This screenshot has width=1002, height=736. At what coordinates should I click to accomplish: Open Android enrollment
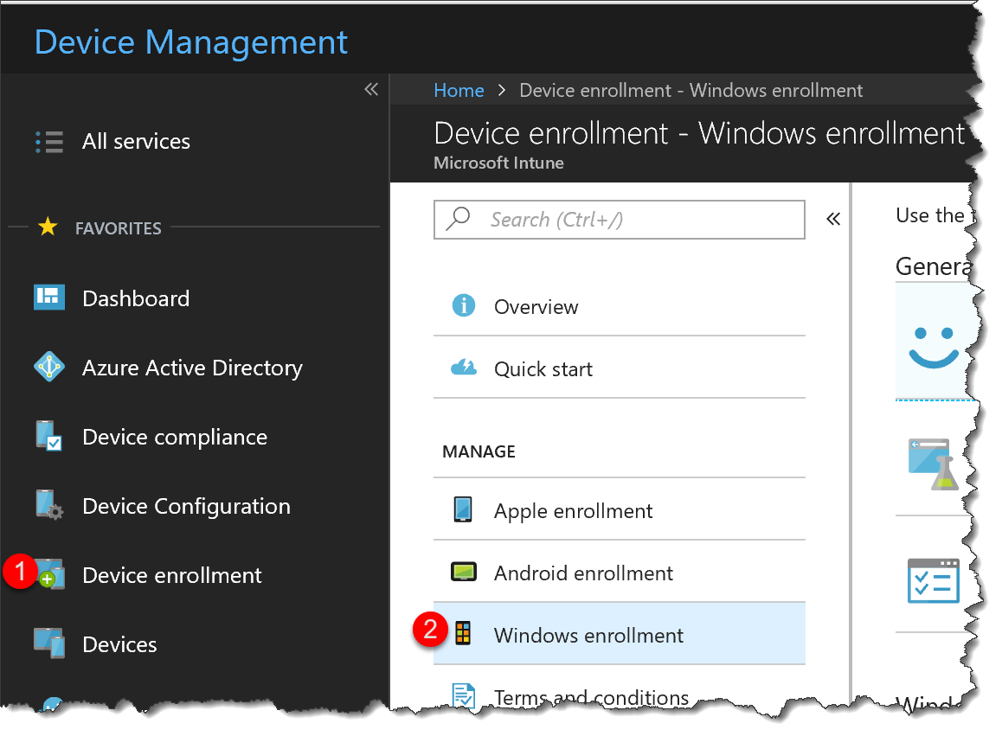pos(583,573)
